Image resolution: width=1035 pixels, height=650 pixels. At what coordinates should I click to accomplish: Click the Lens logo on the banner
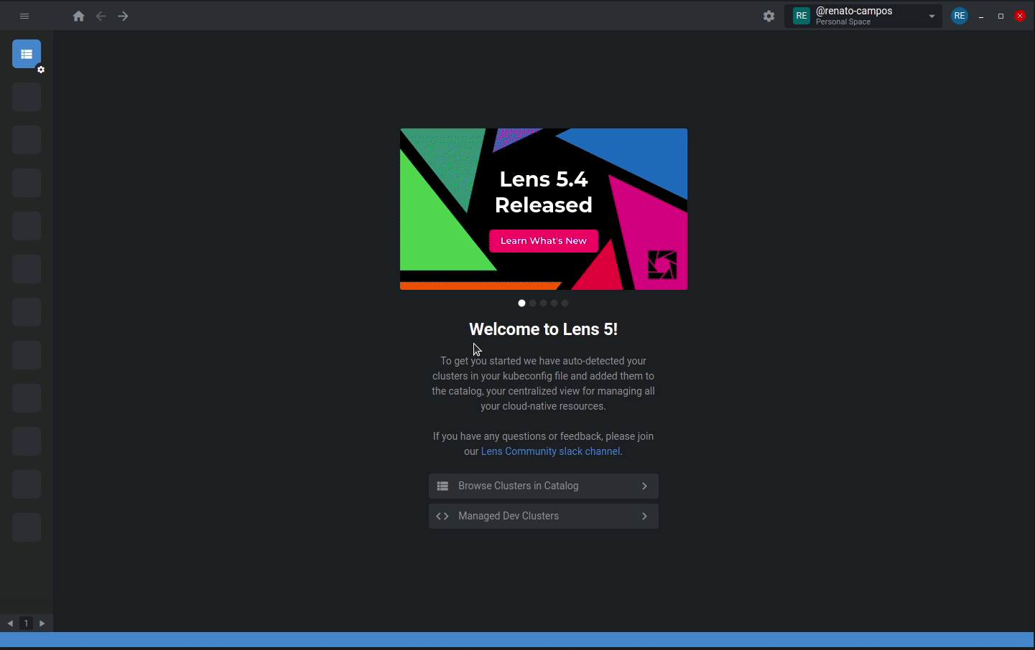point(662,264)
